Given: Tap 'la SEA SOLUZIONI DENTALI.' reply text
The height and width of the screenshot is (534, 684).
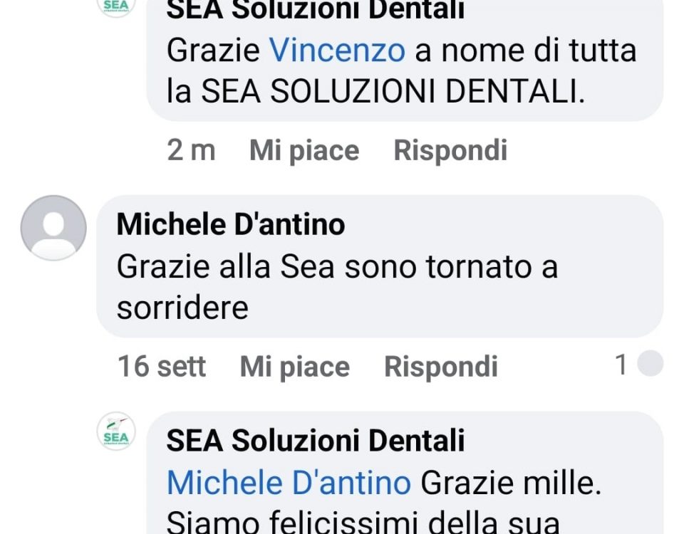Looking at the screenshot, I should tap(375, 92).
